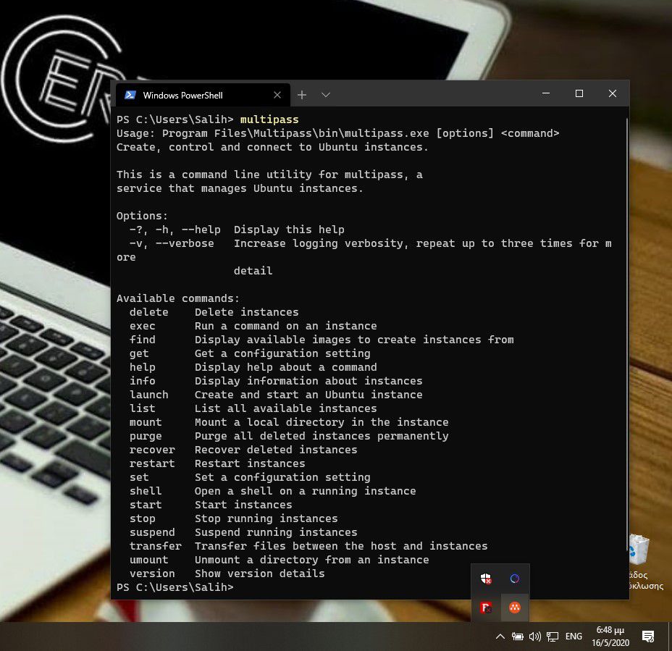Click the 'find' command row
The height and width of the screenshot is (651, 672).
pos(322,340)
